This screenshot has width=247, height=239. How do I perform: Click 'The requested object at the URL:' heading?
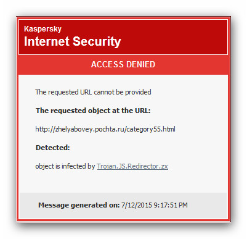93,111
